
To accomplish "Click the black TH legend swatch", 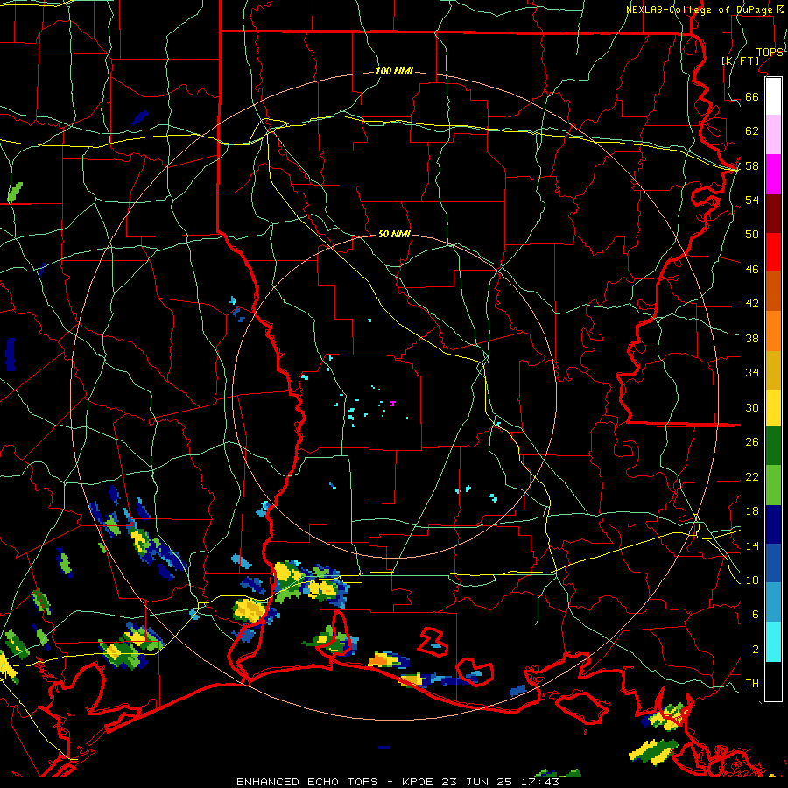I will click(x=773, y=681).
